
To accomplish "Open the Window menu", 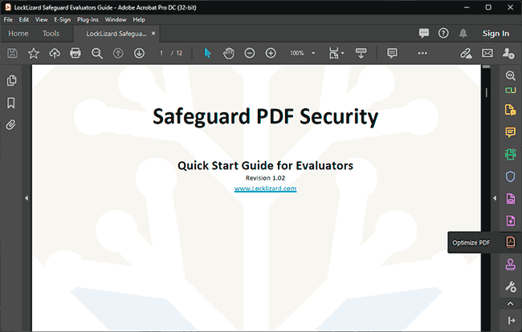I will point(116,19).
